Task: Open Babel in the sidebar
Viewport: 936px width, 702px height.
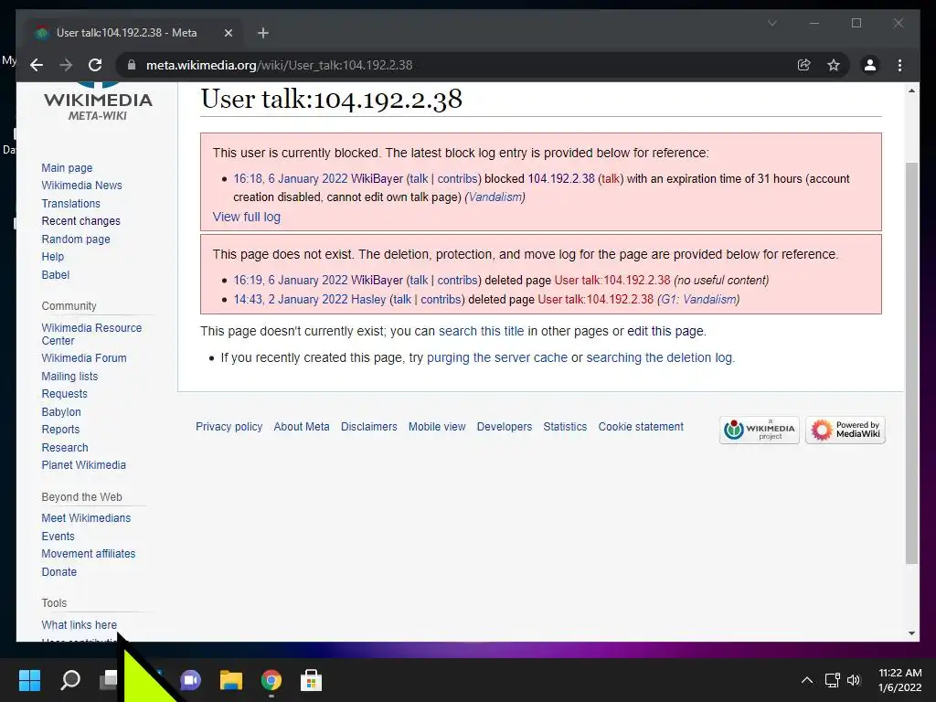Action: coord(56,274)
